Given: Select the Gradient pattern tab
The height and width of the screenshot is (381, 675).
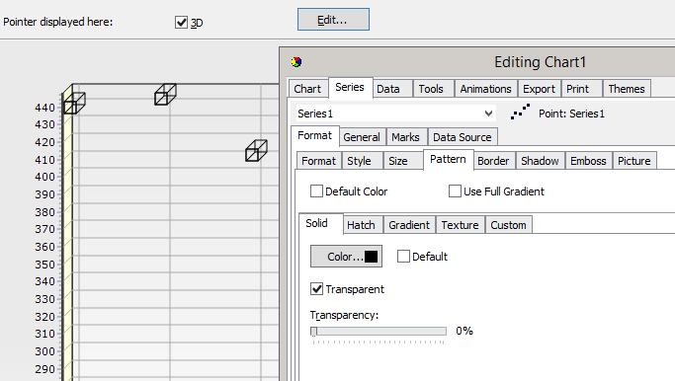Looking at the screenshot, I should click(409, 225).
